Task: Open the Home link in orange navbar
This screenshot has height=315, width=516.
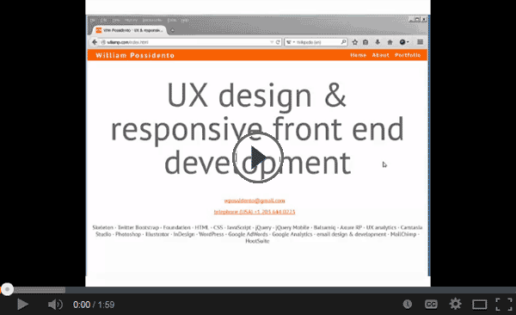Action: pos(359,55)
